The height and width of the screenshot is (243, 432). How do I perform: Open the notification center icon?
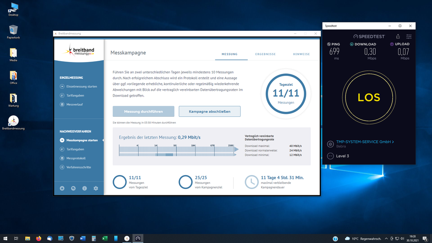click(x=425, y=239)
